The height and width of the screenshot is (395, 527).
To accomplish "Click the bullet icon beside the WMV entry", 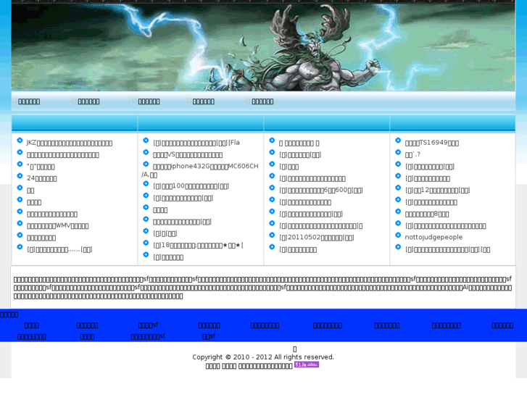I will 20,223.
